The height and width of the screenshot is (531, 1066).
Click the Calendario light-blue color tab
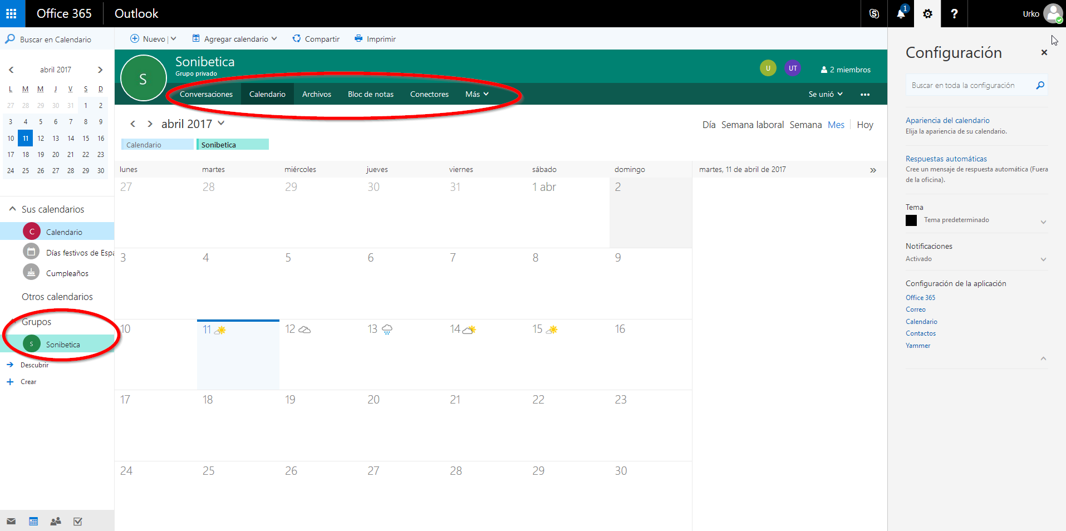157,145
